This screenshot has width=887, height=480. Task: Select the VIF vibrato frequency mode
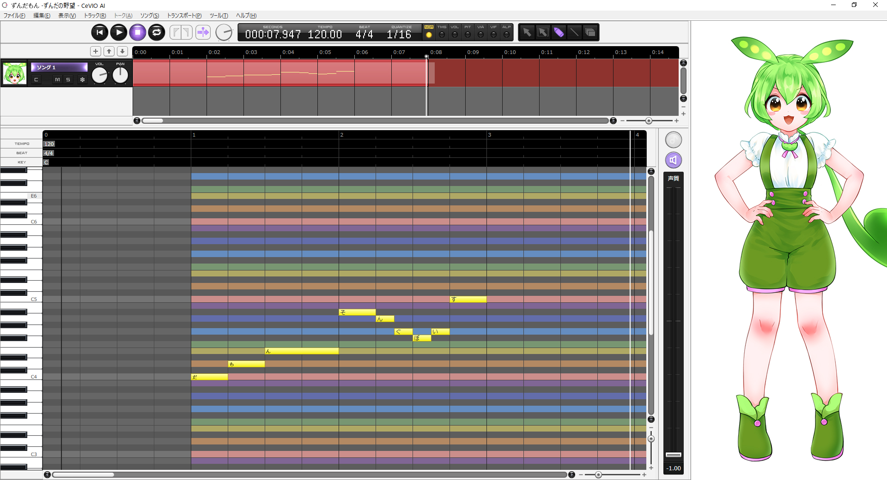pos(493,32)
